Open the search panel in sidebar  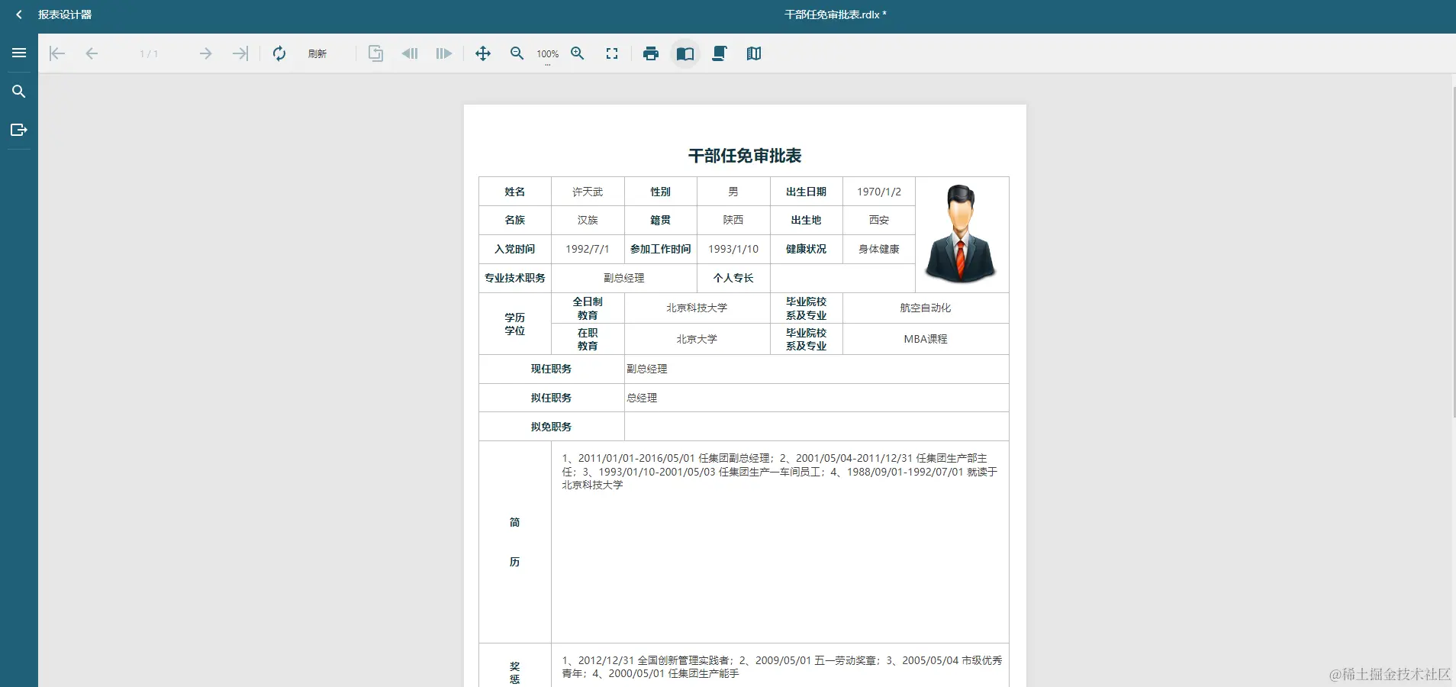click(19, 92)
